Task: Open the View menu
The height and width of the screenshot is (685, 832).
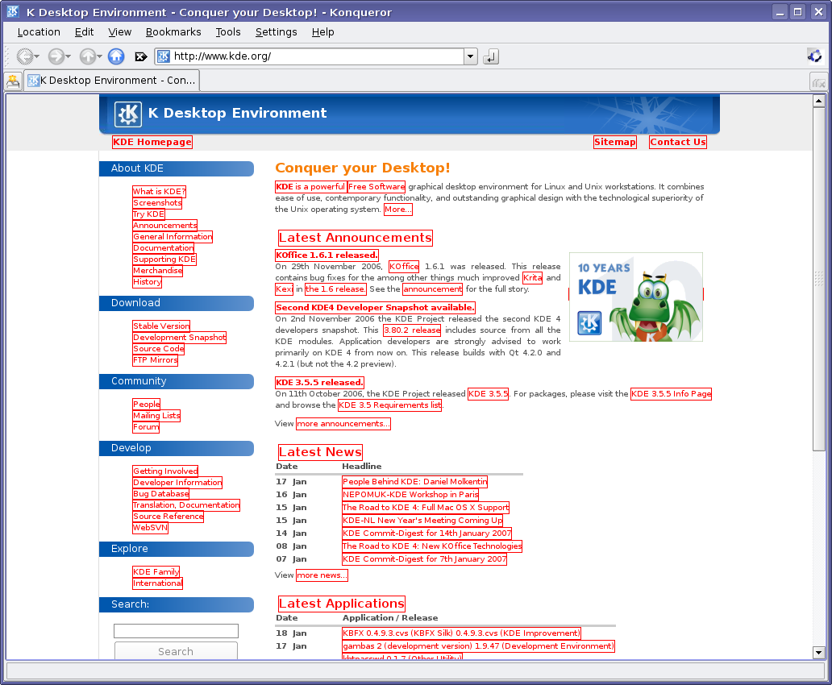Action: 120,32
